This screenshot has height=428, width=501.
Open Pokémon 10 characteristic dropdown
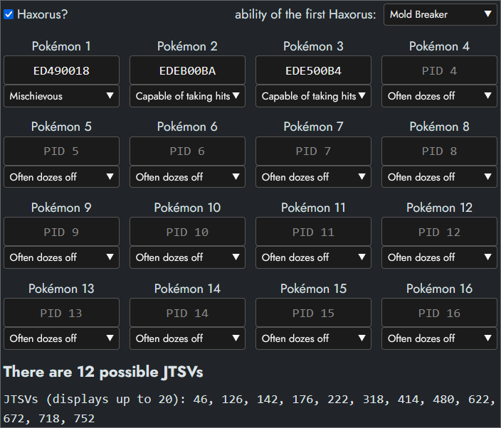(x=187, y=257)
